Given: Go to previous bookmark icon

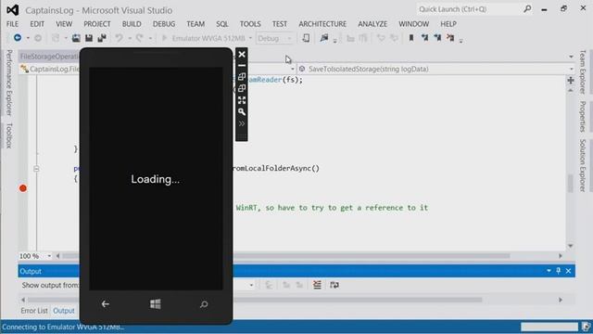Looking at the screenshot, I should [x=424, y=38].
